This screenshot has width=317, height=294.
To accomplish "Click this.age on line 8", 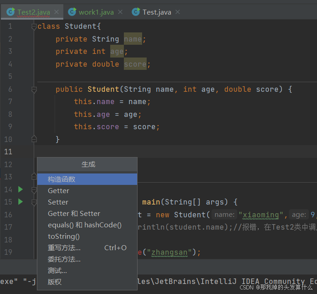I will tap(92, 114).
